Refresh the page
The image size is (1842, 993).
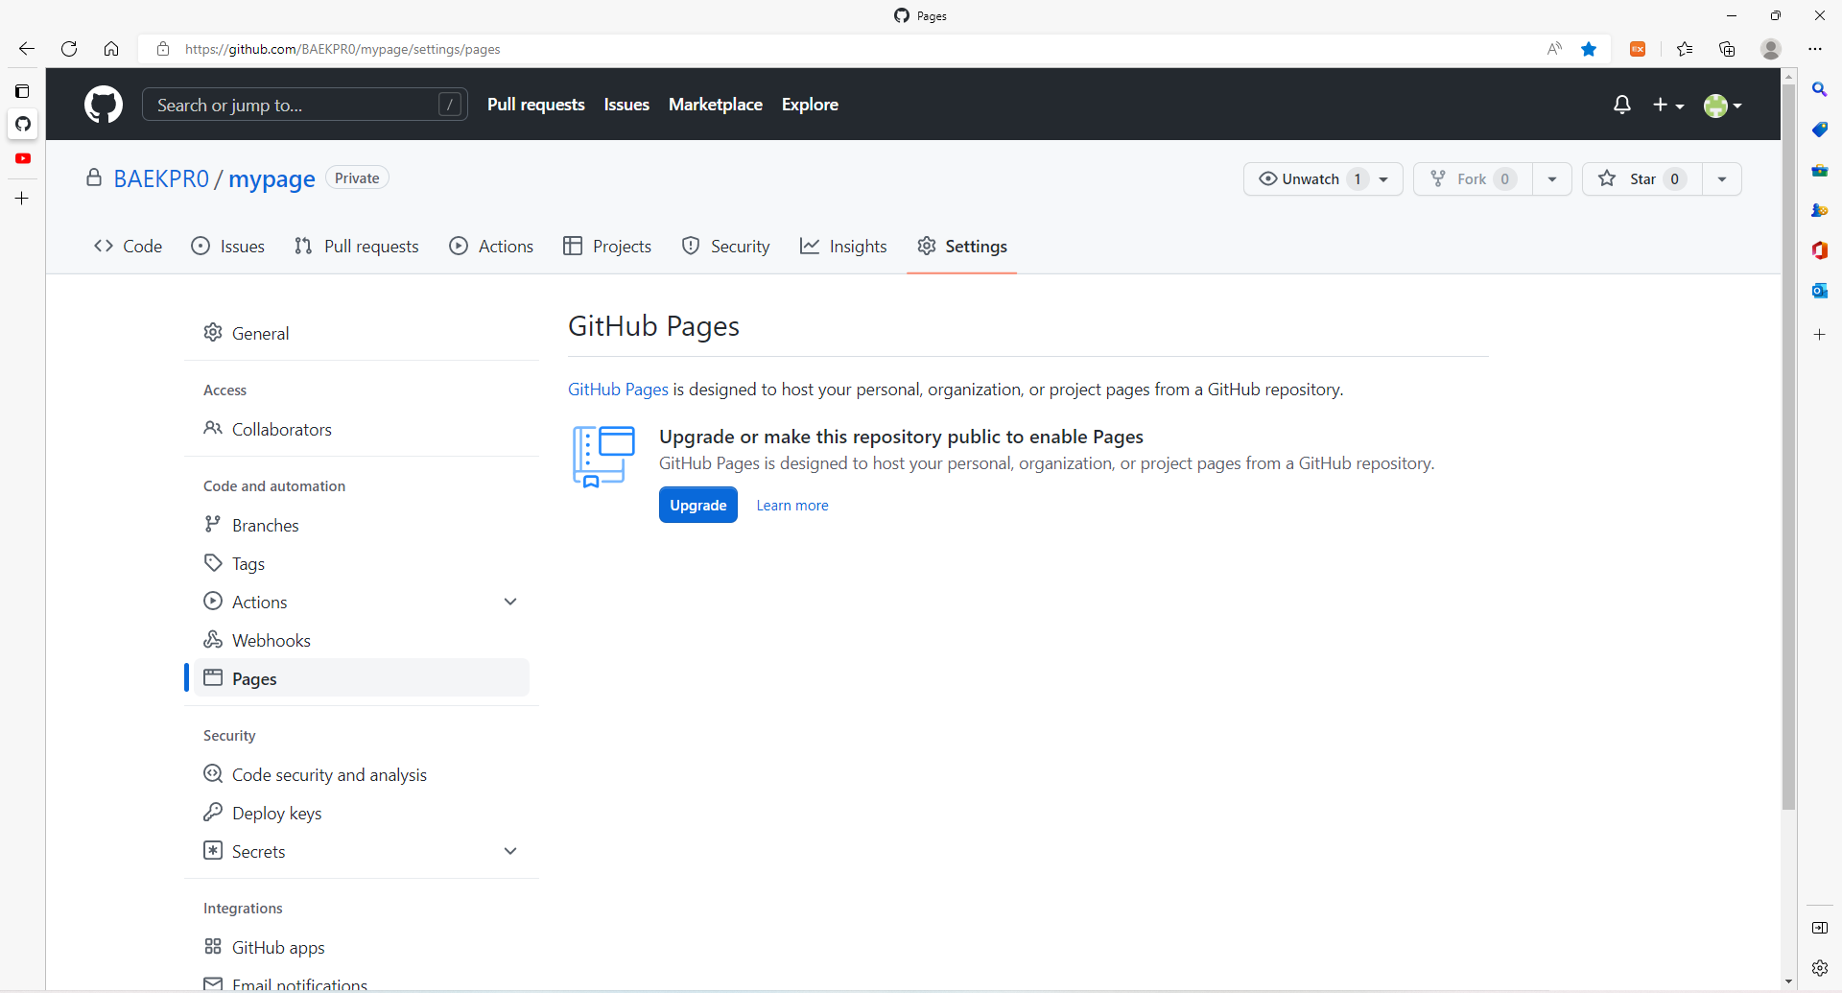[69, 49]
